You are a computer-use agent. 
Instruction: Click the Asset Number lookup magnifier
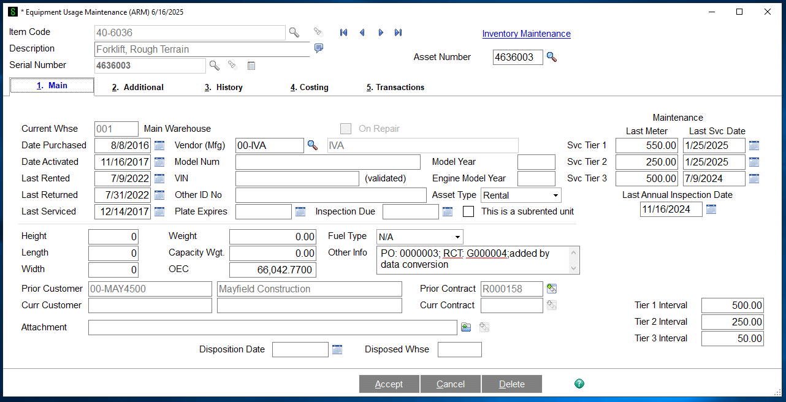point(552,57)
